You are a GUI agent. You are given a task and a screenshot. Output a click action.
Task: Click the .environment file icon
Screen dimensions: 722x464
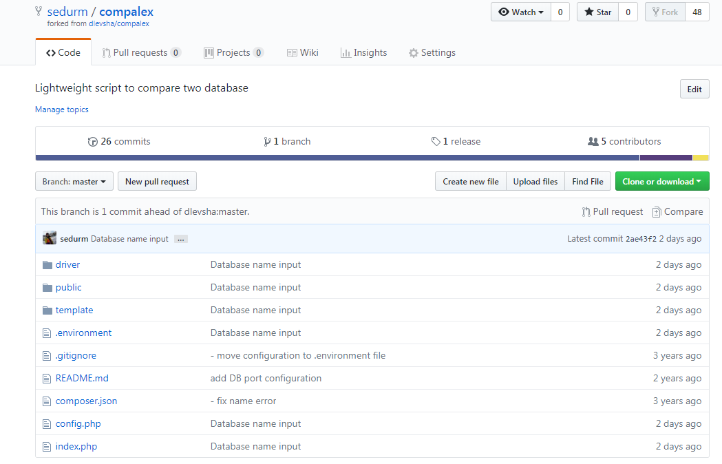(47, 333)
